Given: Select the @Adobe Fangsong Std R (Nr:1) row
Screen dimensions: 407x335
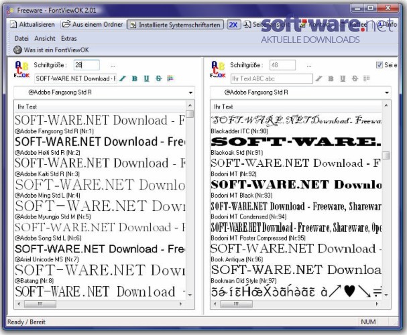Looking at the screenshot, I should coord(100,125).
